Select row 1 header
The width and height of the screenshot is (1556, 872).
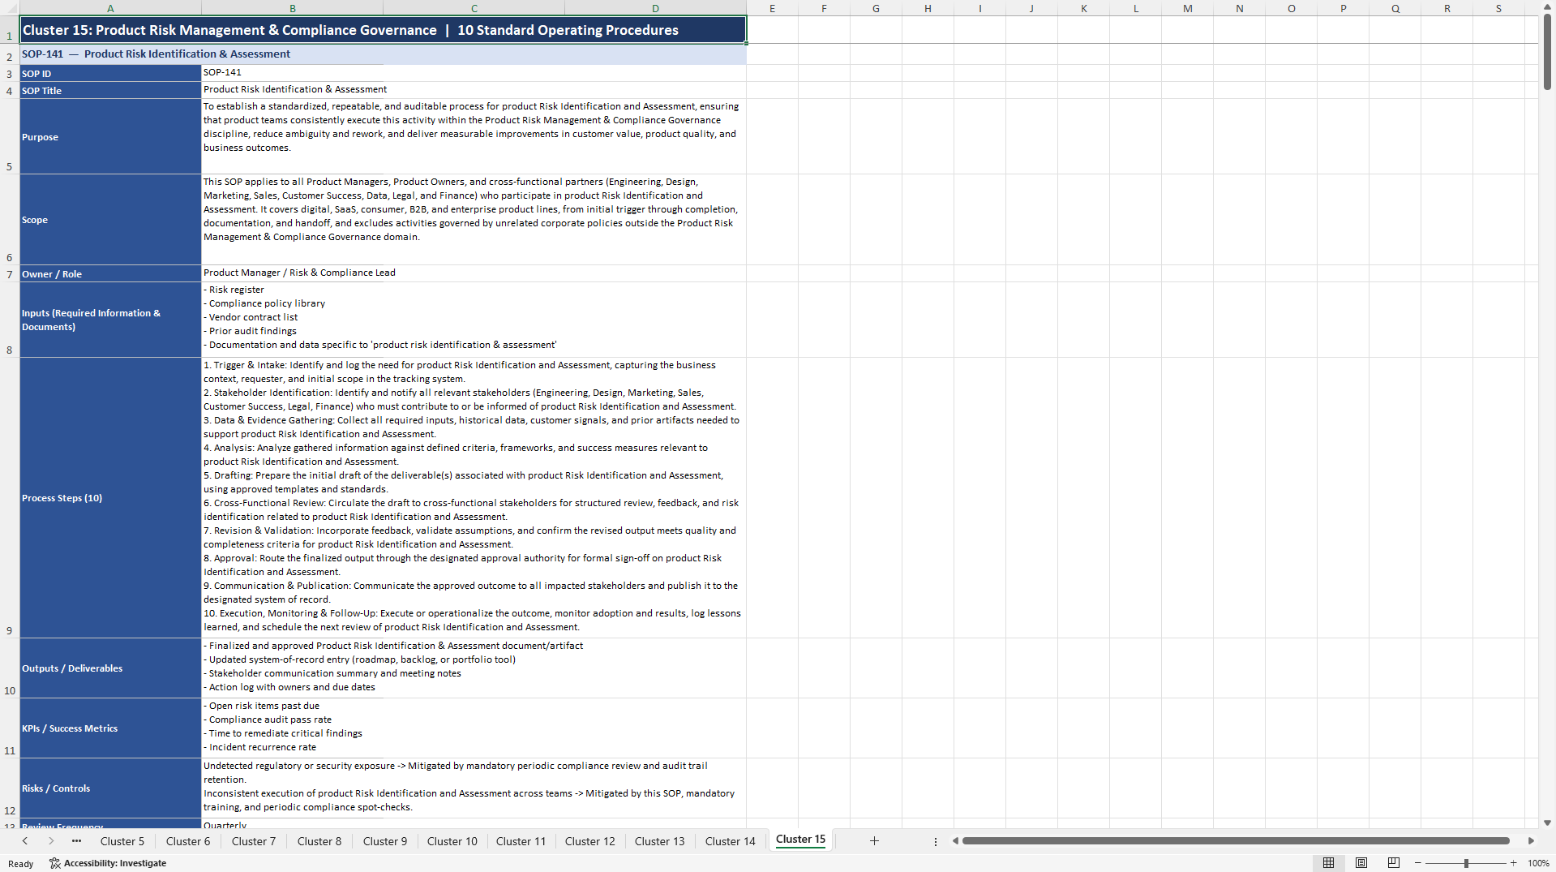[x=10, y=30]
